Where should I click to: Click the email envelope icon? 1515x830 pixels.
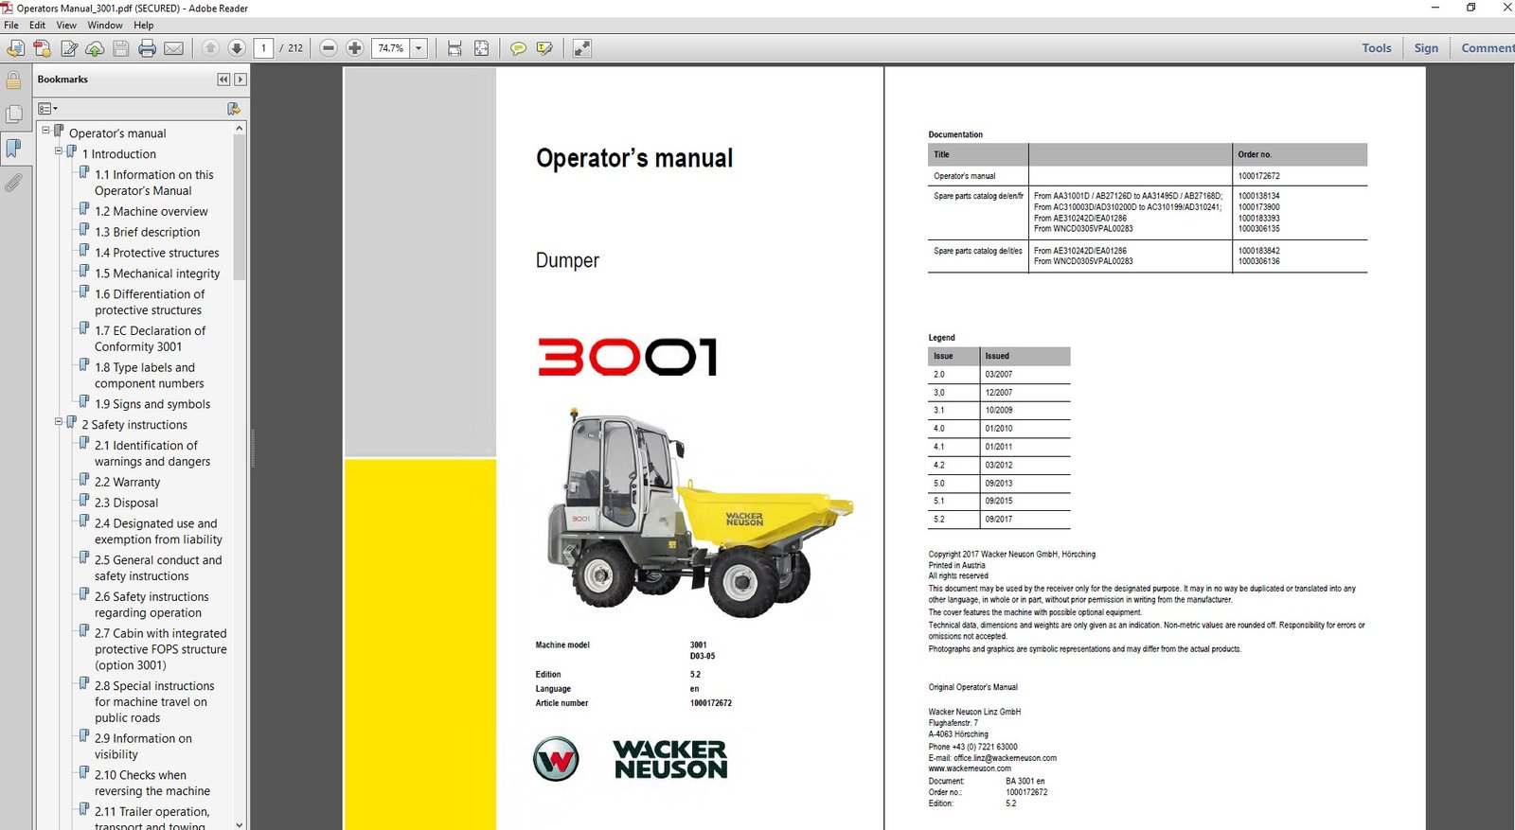click(x=173, y=48)
